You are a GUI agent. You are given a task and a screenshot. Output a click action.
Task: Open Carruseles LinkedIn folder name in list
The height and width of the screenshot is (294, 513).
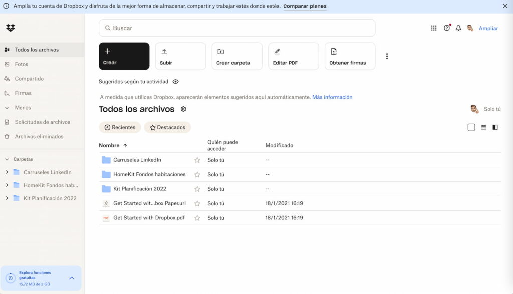click(x=137, y=160)
